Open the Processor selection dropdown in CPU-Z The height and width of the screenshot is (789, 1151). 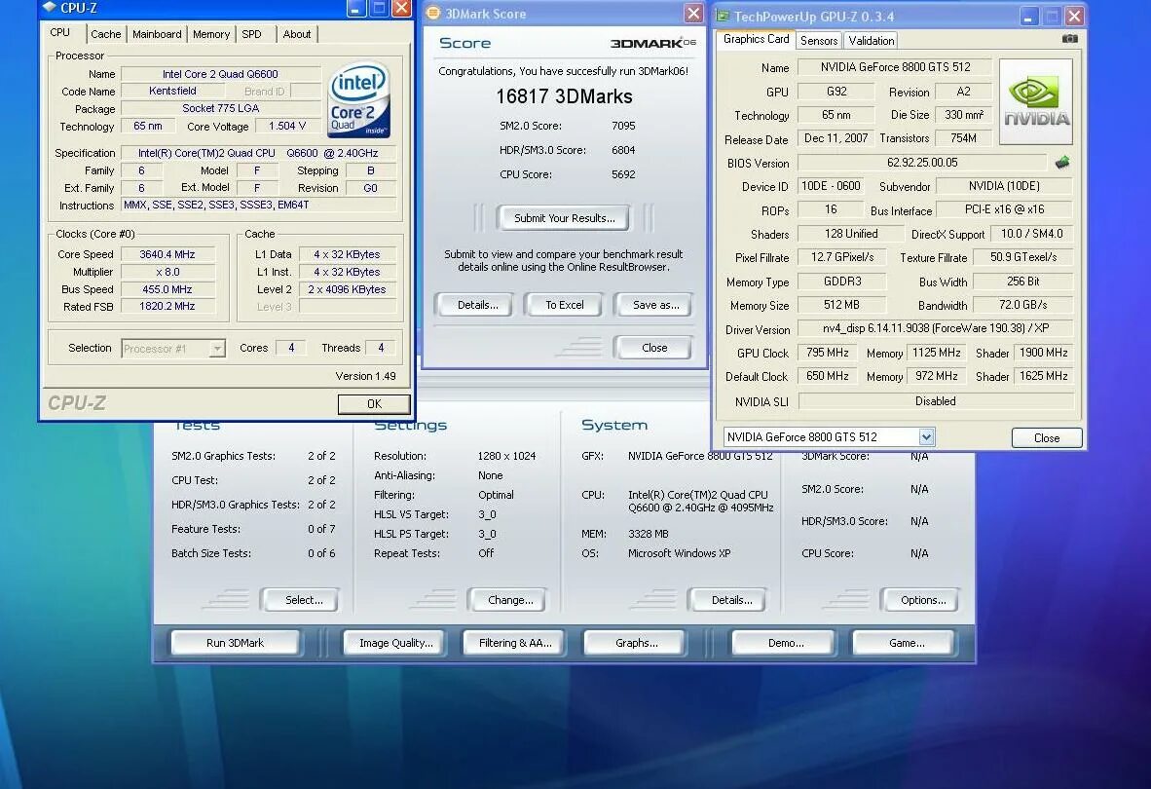click(x=216, y=349)
